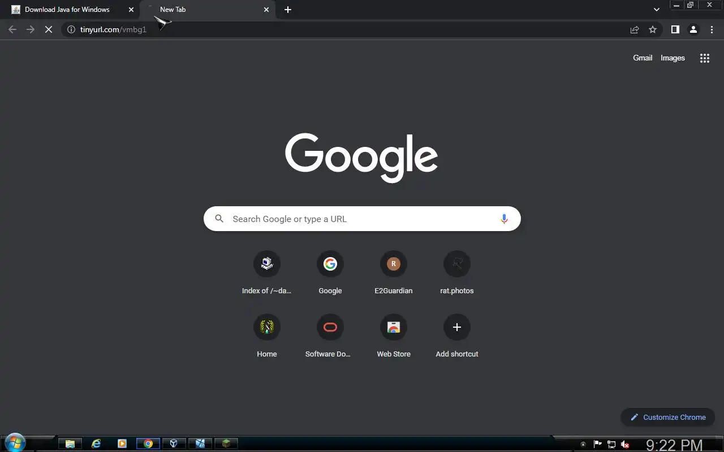Go back to previous page
Screen dimensions: 724x452
tap(12, 29)
